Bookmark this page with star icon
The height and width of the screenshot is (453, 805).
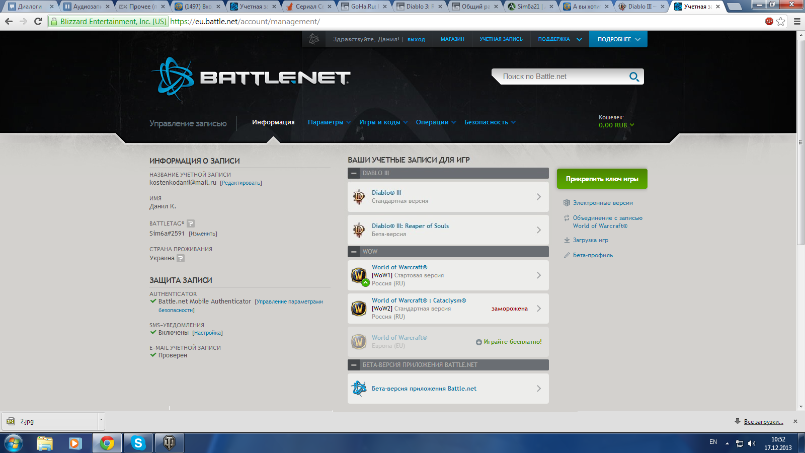click(x=781, y=21)
